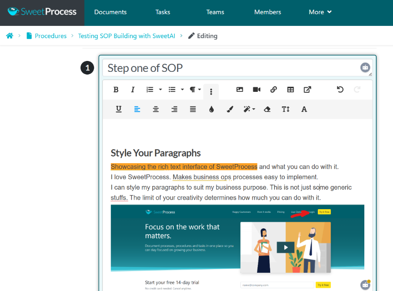Click the orange highlighted Showcasing sentence

[x=184, y=167]
